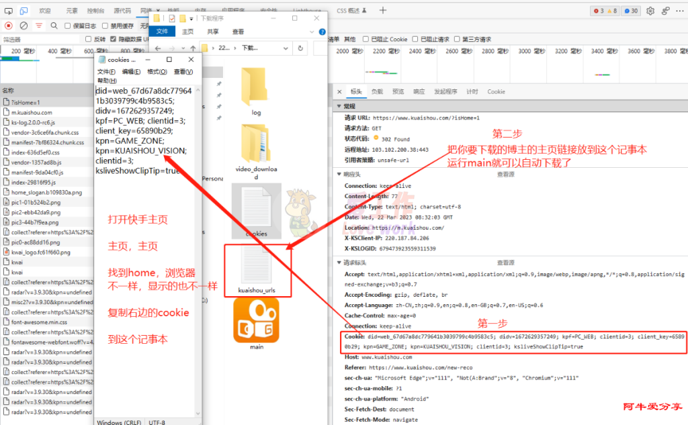Click the Notepad text area scrollbar down arrow
Viewport: 688px width, 425px height.
click(198, 413)
